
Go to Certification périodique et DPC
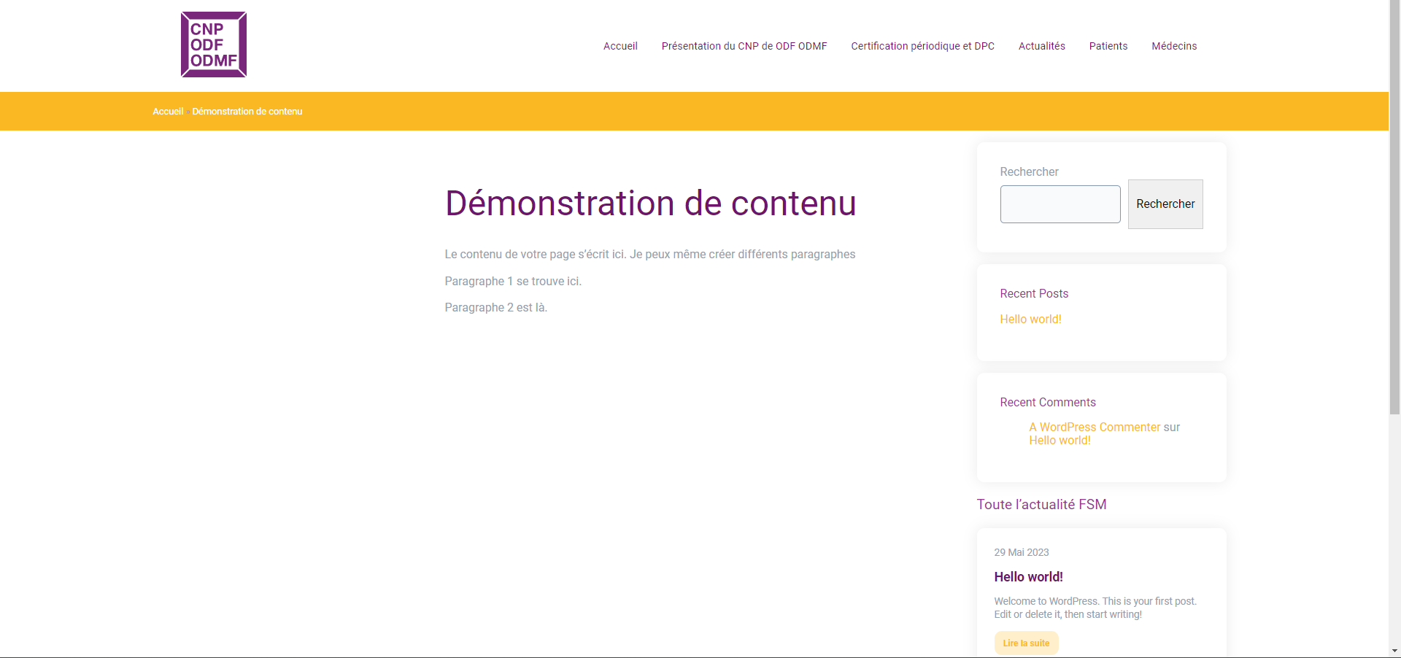(x=922, y=46)
